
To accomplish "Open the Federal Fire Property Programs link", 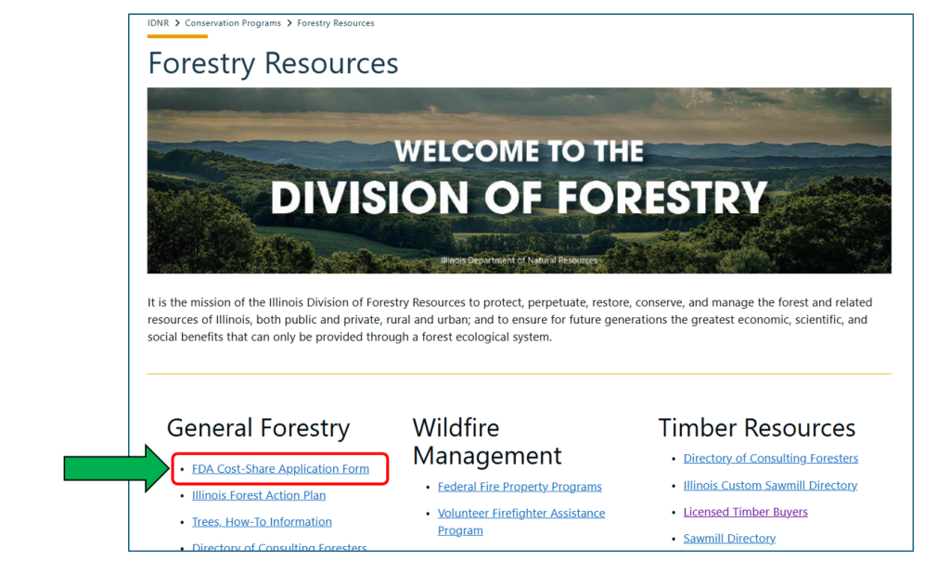I will click(520, 487).
